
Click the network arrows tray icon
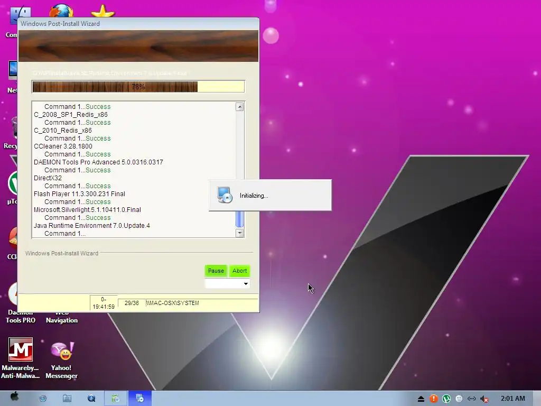pyautogui.click(x=472, y=399)
